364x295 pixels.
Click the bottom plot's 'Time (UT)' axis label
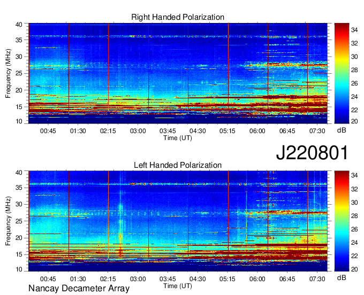tap(178, 286)
